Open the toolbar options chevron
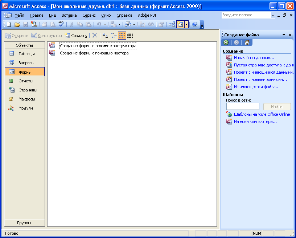The height and width of the screenshot is (238, 296). coord(202,25)
